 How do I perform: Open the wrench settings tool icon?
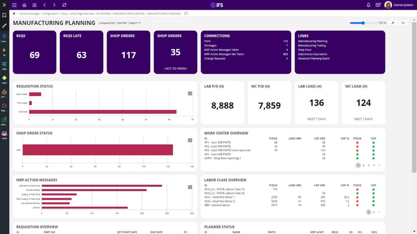[x=393, y=23]
